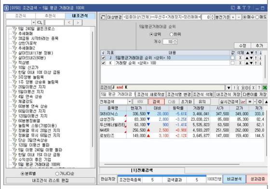Click the + button next to 봉전기준
The image size is (270, 189).
click(x=233, y=17)
